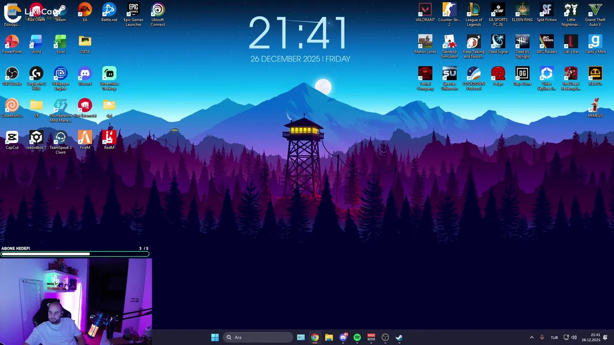Launch the Battle.net shortcut
This screenshot has width=614, height=345.
109,12
